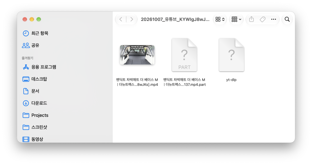
Task: Go back to the previous folder
Action: point(121,19)
